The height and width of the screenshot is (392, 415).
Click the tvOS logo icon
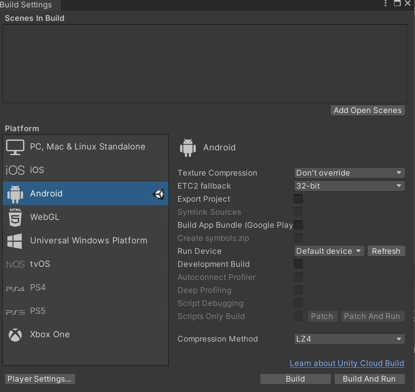point(15,264)
